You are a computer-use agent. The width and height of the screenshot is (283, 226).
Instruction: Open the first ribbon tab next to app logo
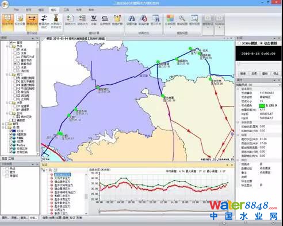(x=16, y=10)
